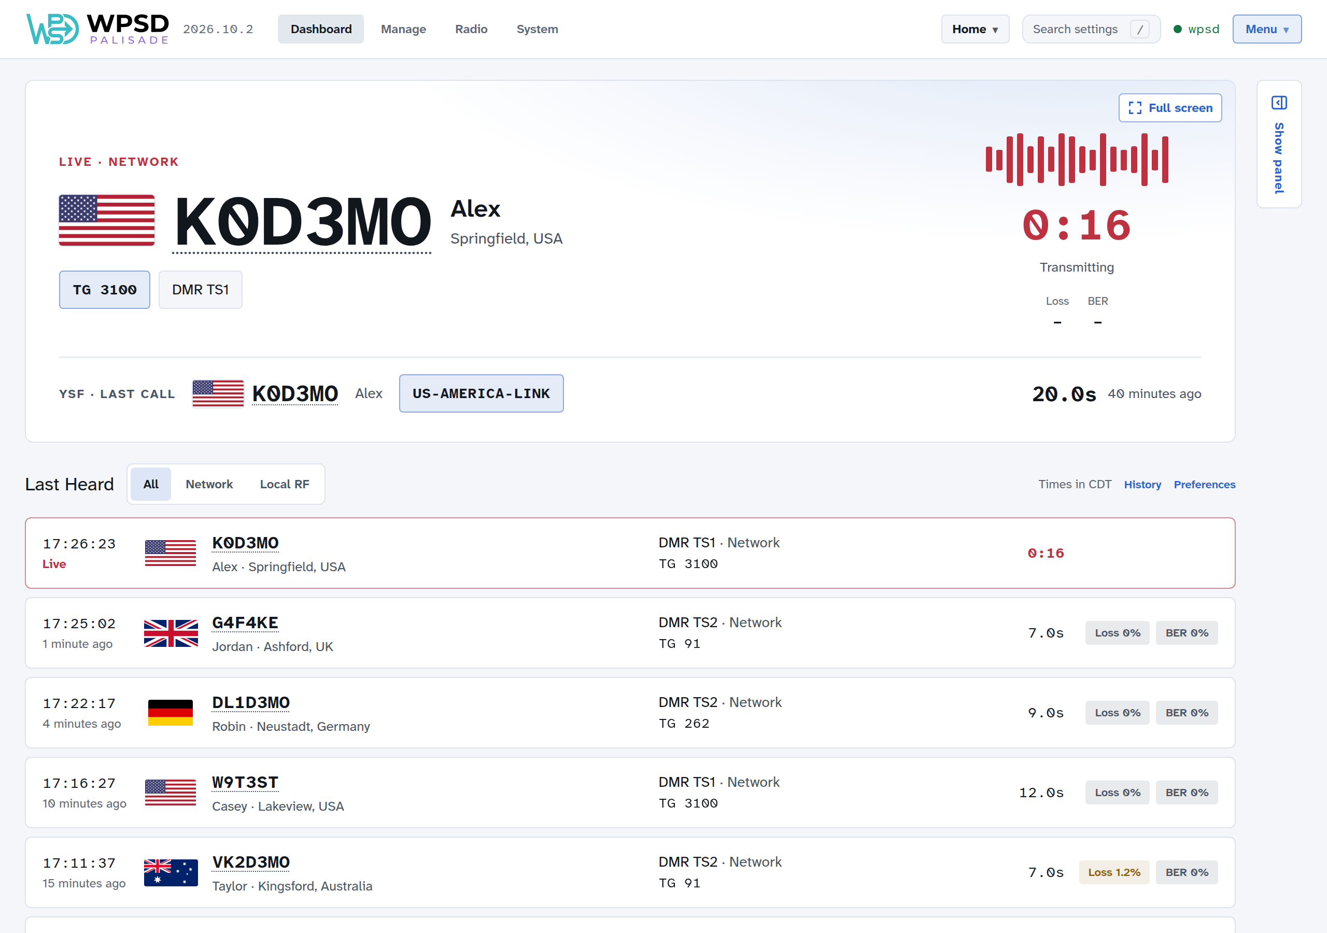Click the large US flag beside K0D3MO
This screenshot has height=933, width=1327.
(107, 220)
